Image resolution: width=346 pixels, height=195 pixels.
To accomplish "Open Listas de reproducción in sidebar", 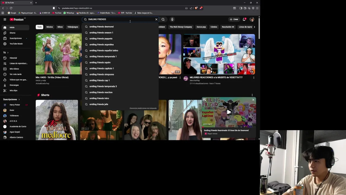I will [x=15, y=63].
